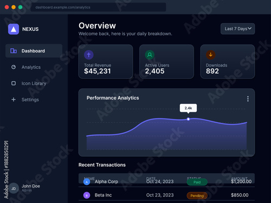This screenshot has width=271, height=203.
Task: Click the 2,405 active users value
Action: pos(154,71)
